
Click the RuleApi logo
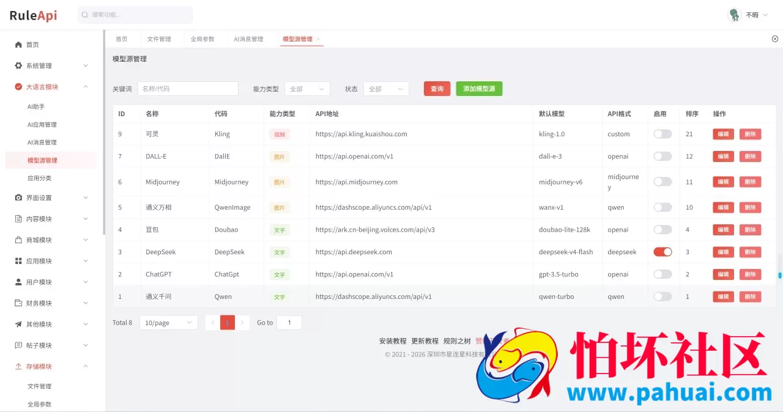pyautogui.click(x=33, y=15)
